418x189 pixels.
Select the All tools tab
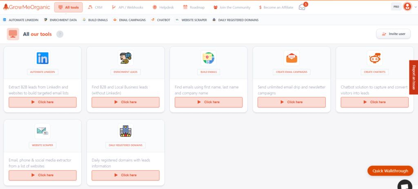click(x=69, y=7)
